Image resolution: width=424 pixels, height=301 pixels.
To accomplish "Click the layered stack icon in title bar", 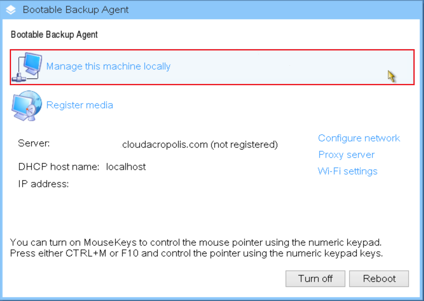I will tap(11, 10).
